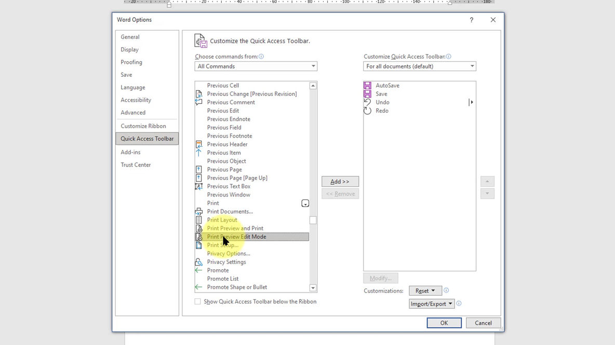Click the Previous Change revision icon
The image size is (615, 345).
pyautogui.click(x=199, y=94)
